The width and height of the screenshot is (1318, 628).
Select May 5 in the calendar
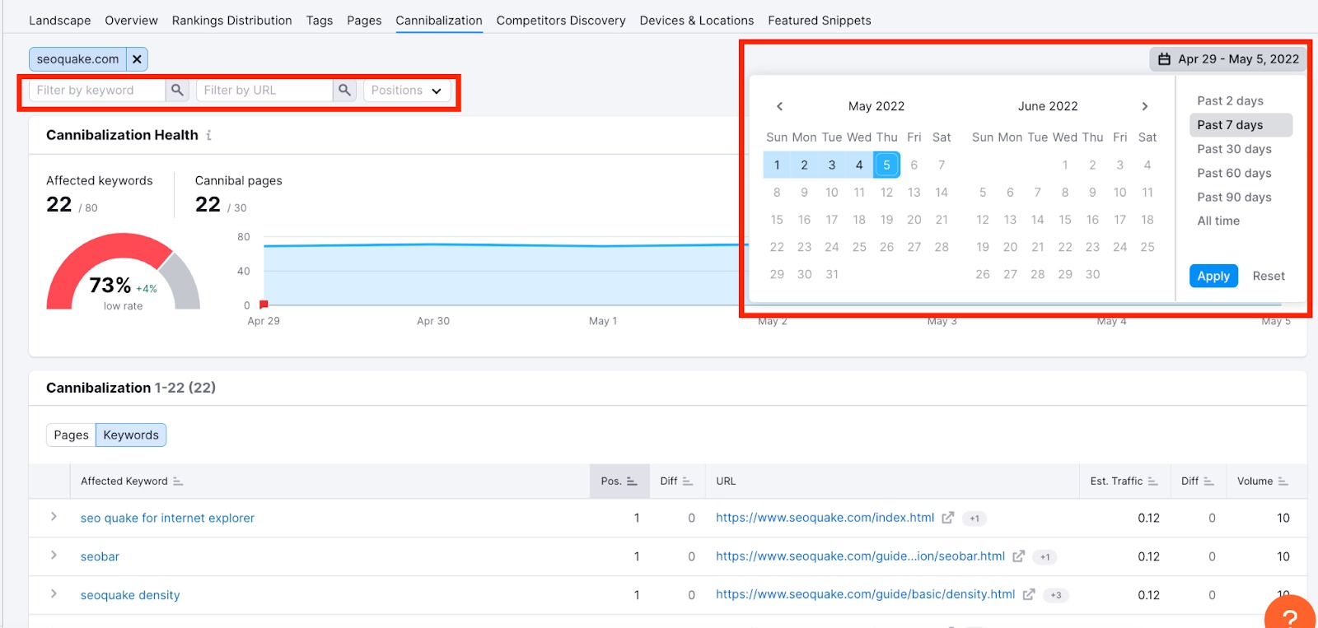pos(886,165)
